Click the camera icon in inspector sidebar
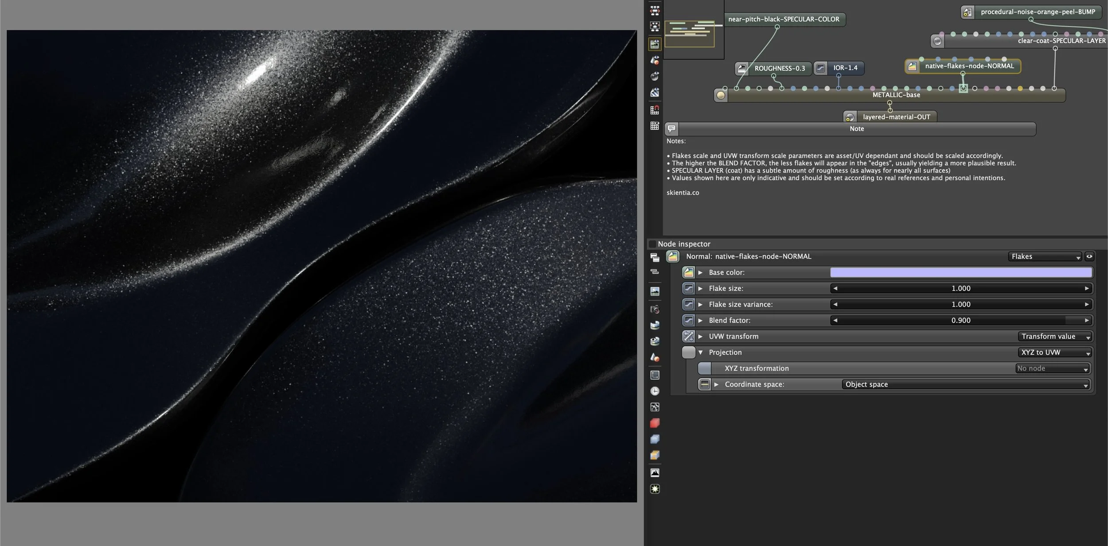The width and height of the screenshot is (1108, 546). [655, 309]
